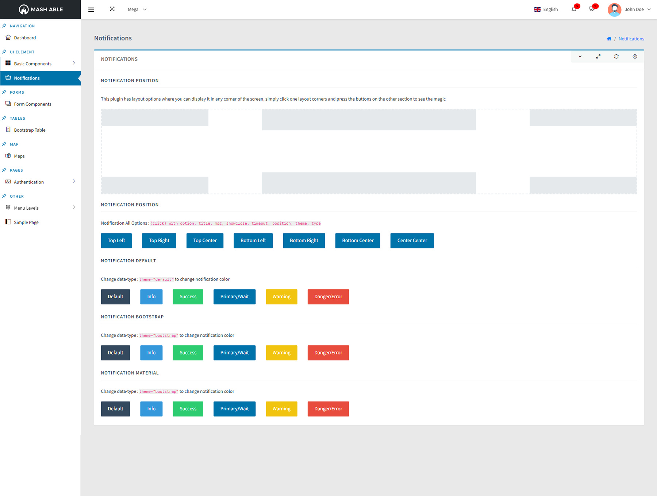Screen dimensions: 657x496
Task: Reload the Notifications card
Action: coord(616,57)
